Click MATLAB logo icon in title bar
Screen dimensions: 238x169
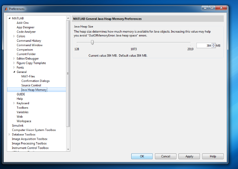(6, 9)
